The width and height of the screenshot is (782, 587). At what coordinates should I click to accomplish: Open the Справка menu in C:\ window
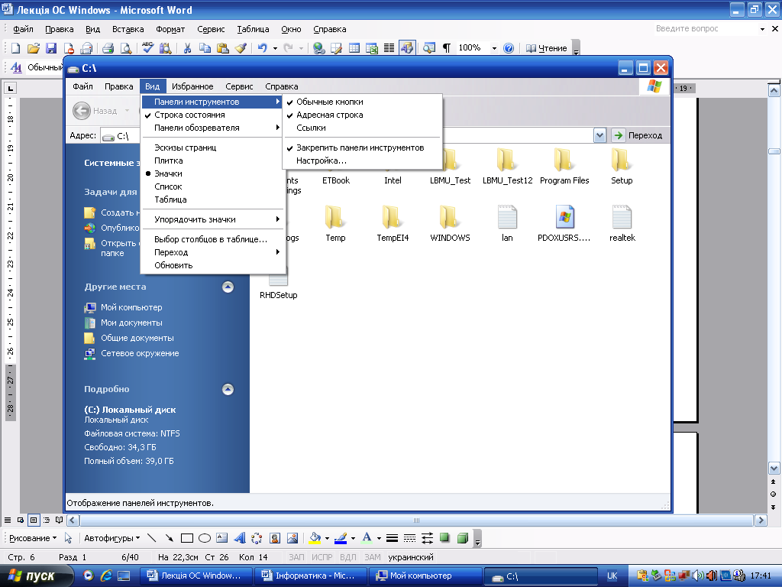click(282, 86)
